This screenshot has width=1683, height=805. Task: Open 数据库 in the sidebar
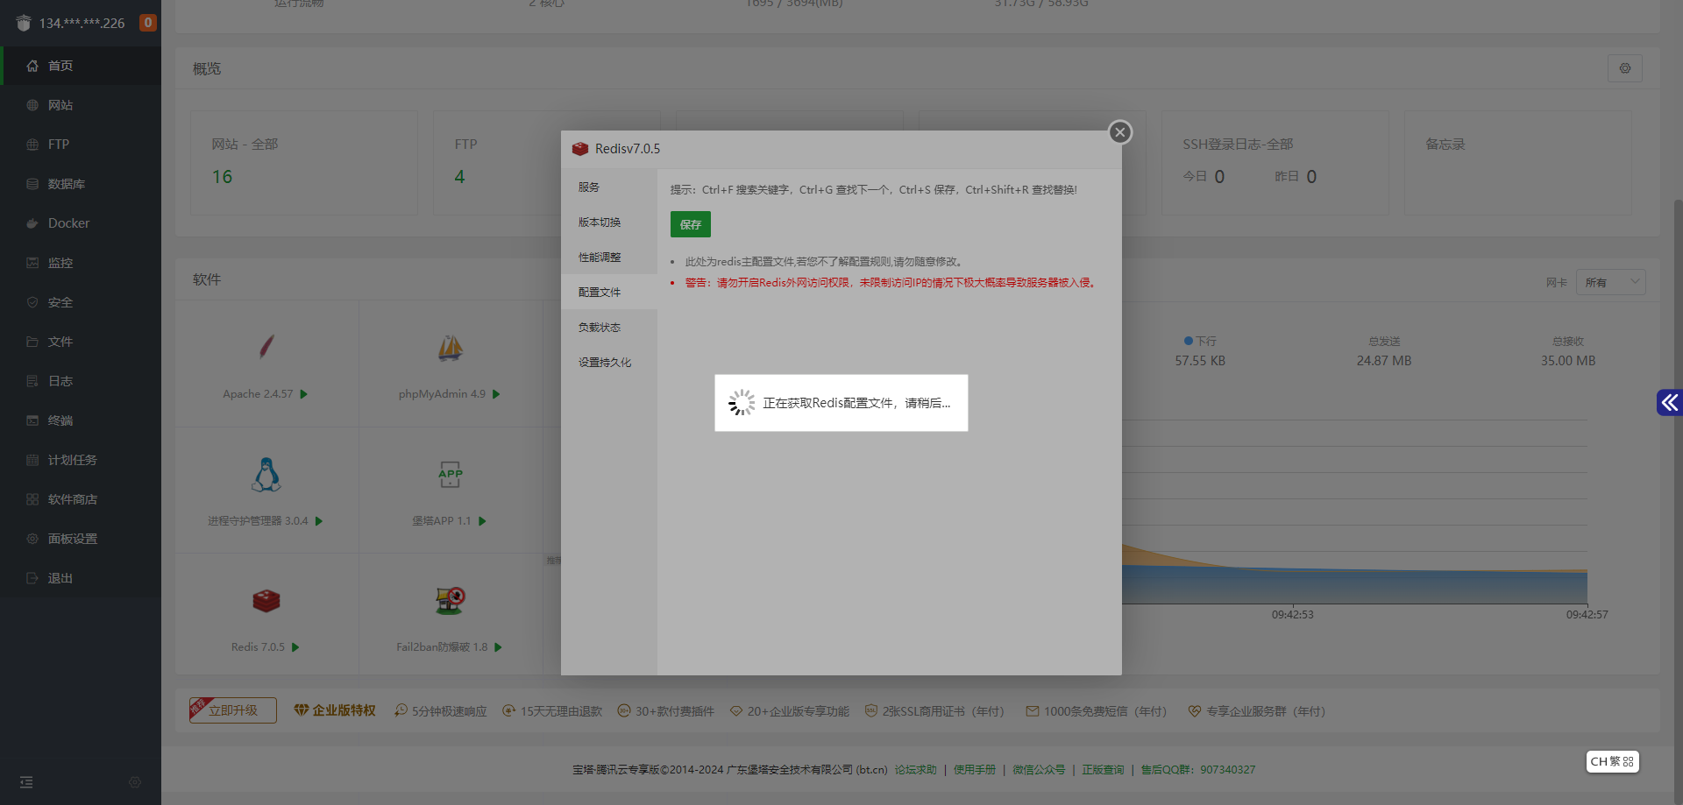click(x=81, y=184)
